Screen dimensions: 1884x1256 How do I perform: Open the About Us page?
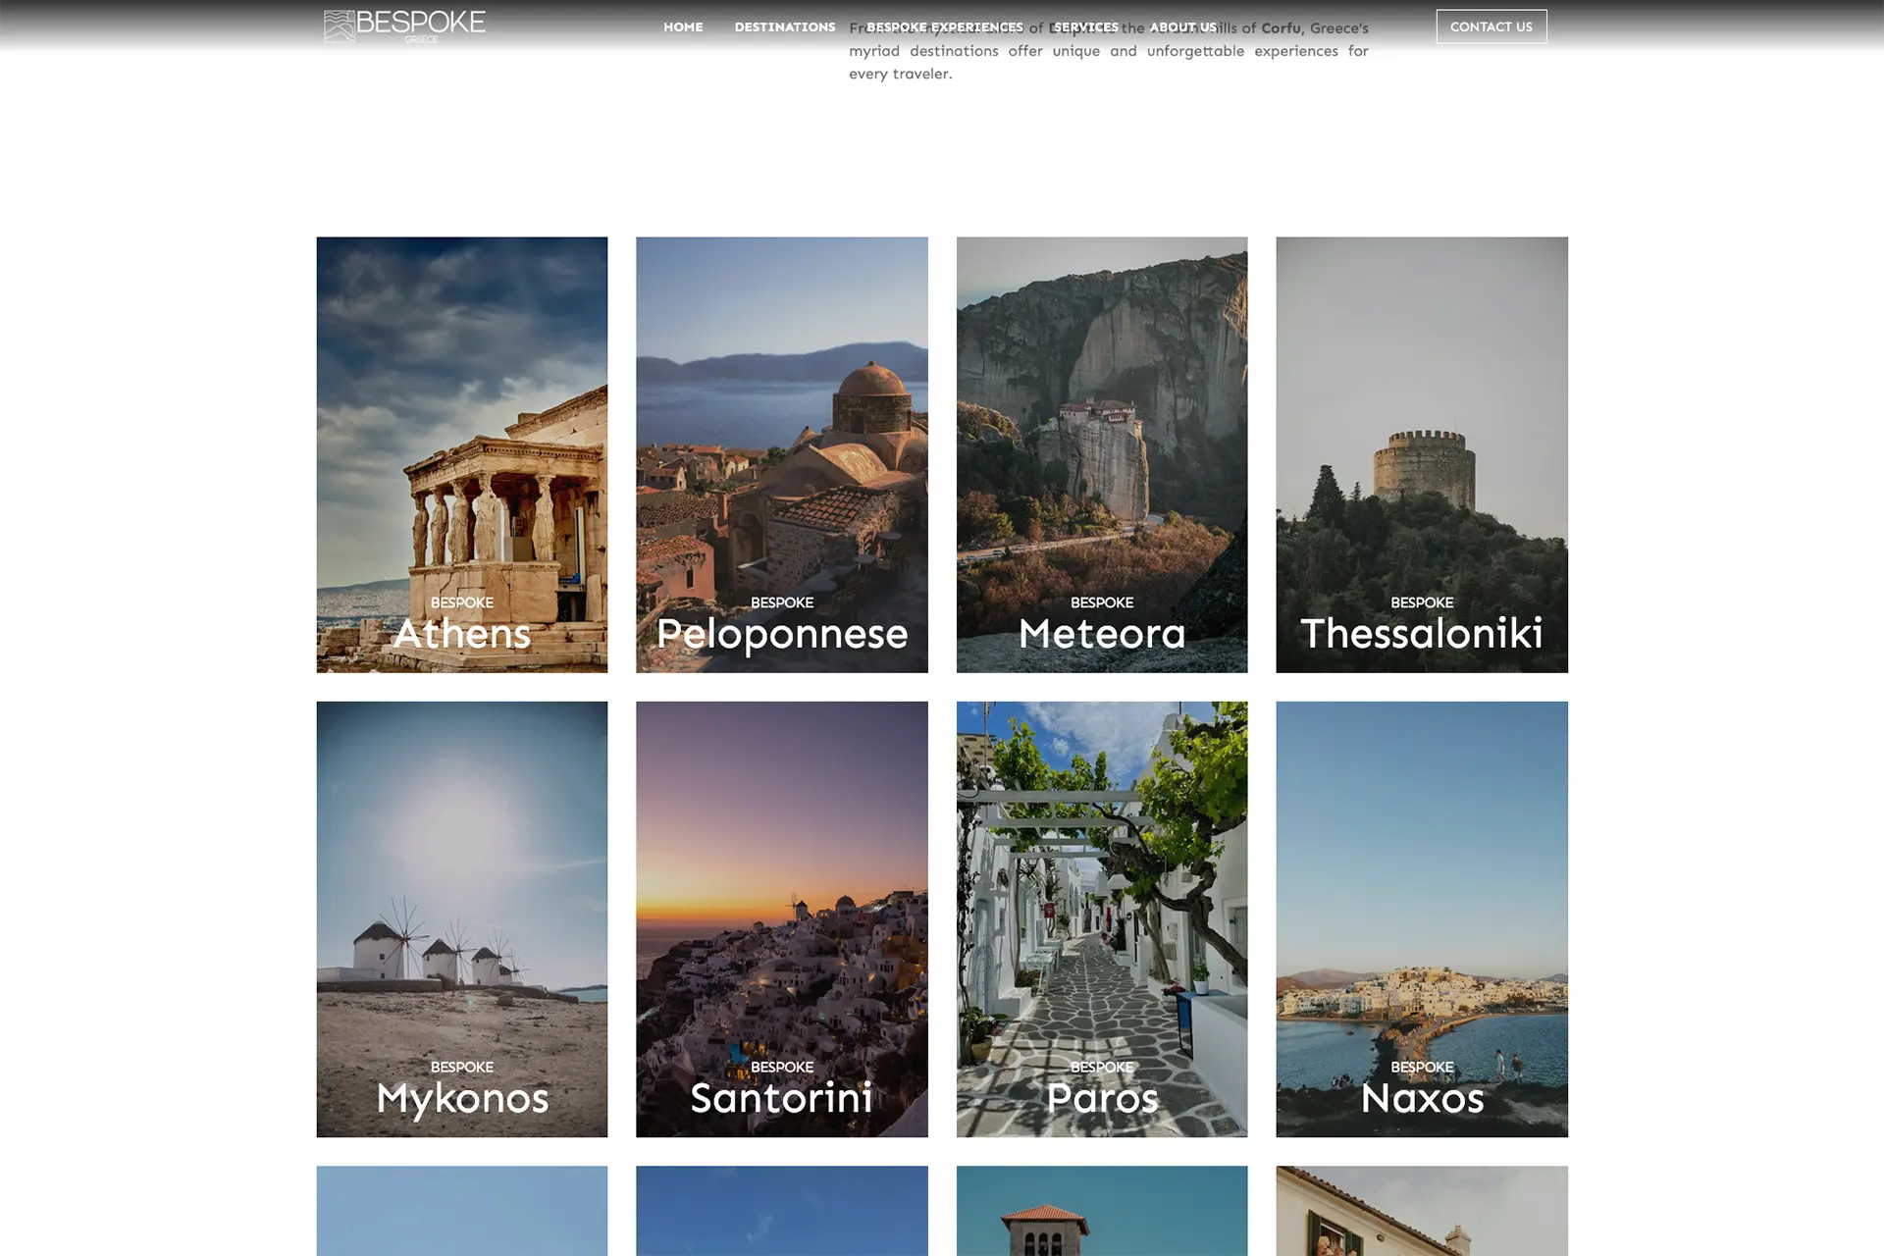click(x=1182, y=27)
